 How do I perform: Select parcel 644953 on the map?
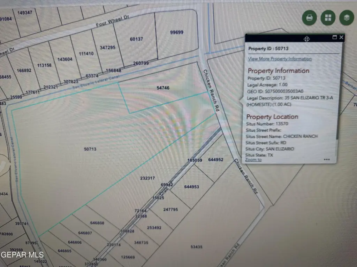(x=191, y=187)
